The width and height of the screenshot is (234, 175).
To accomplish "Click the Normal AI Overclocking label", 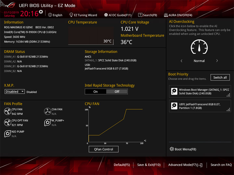I will pyautogui.click(x=199, y=61).
